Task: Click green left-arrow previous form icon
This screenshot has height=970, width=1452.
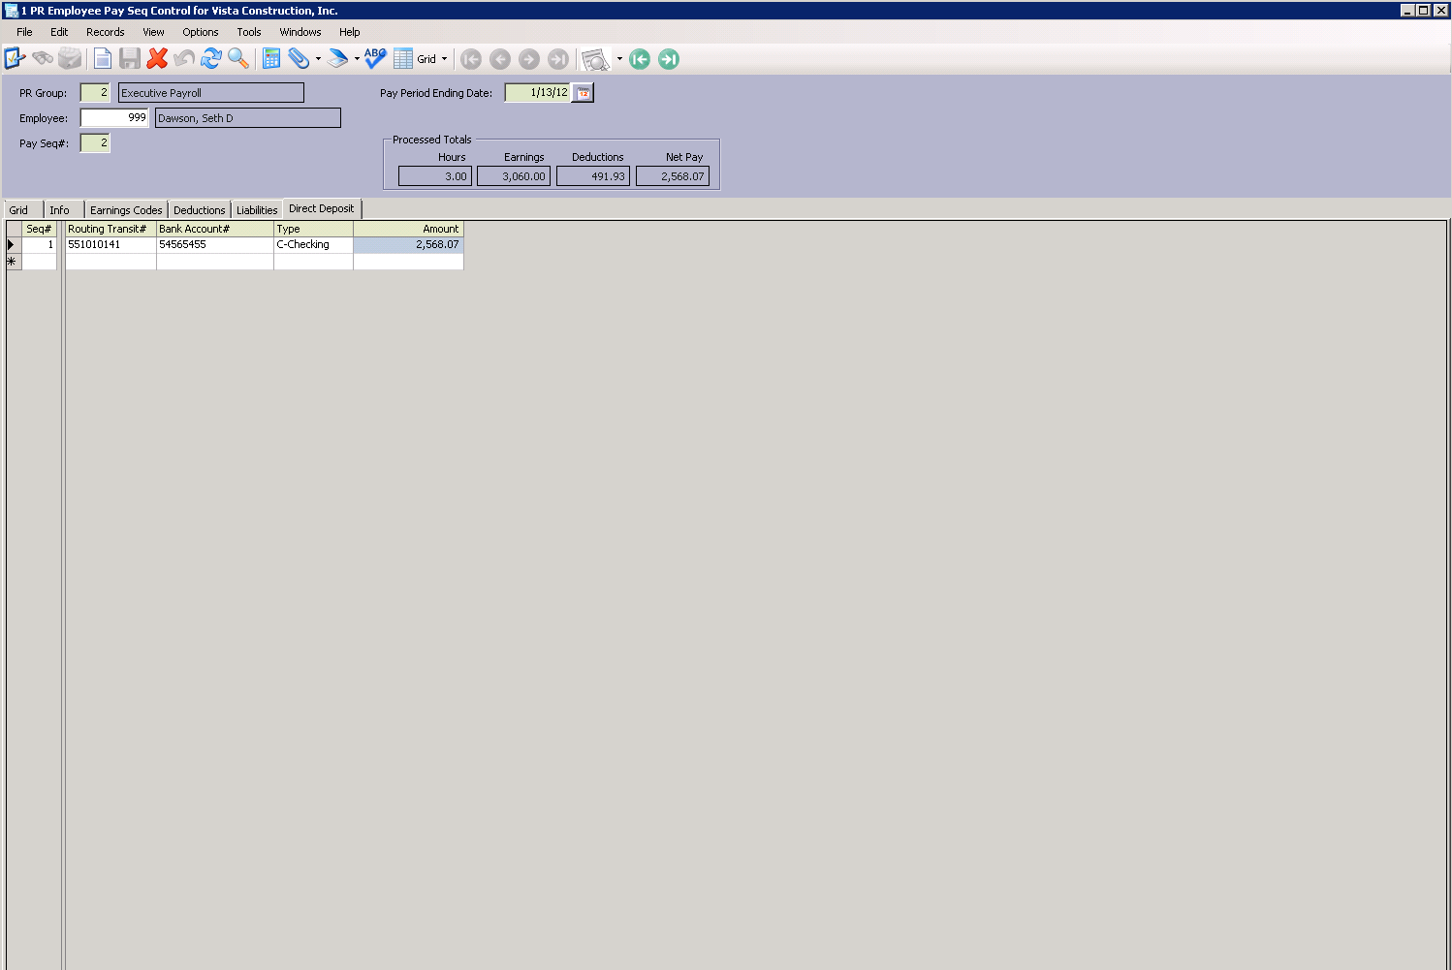Action: pos(640,59)
